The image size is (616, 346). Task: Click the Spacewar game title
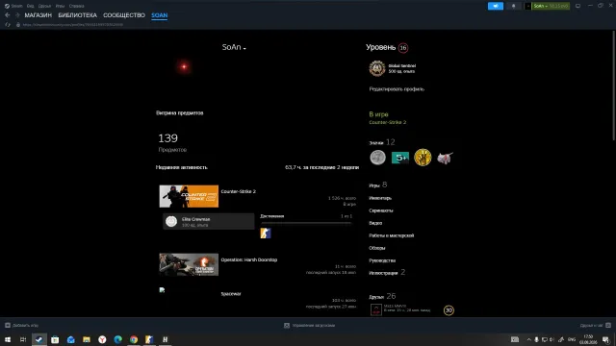231,294
